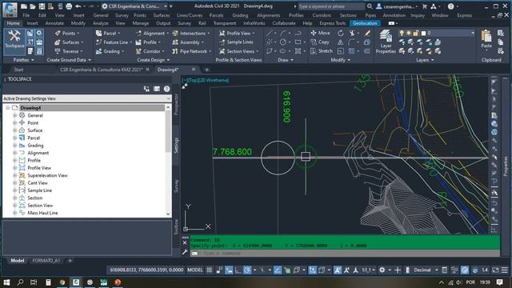Switch to FORMATO_A1 layout tab
512x288 pixels.
click(46, 261)
